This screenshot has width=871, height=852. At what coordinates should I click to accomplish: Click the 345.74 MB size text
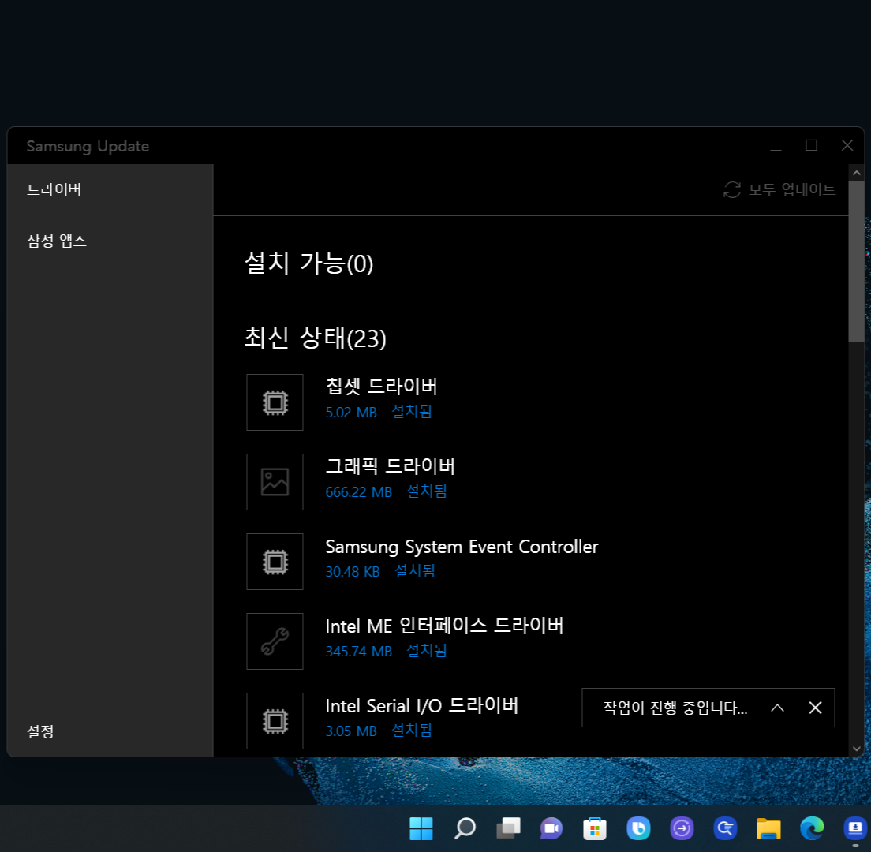(359, 651)
